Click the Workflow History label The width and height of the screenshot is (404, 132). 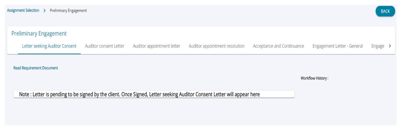click(314, 78)
